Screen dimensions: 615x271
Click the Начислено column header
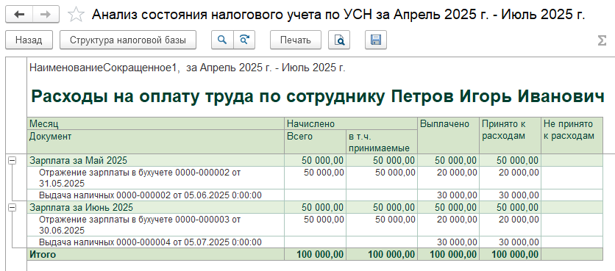[351, 124]
